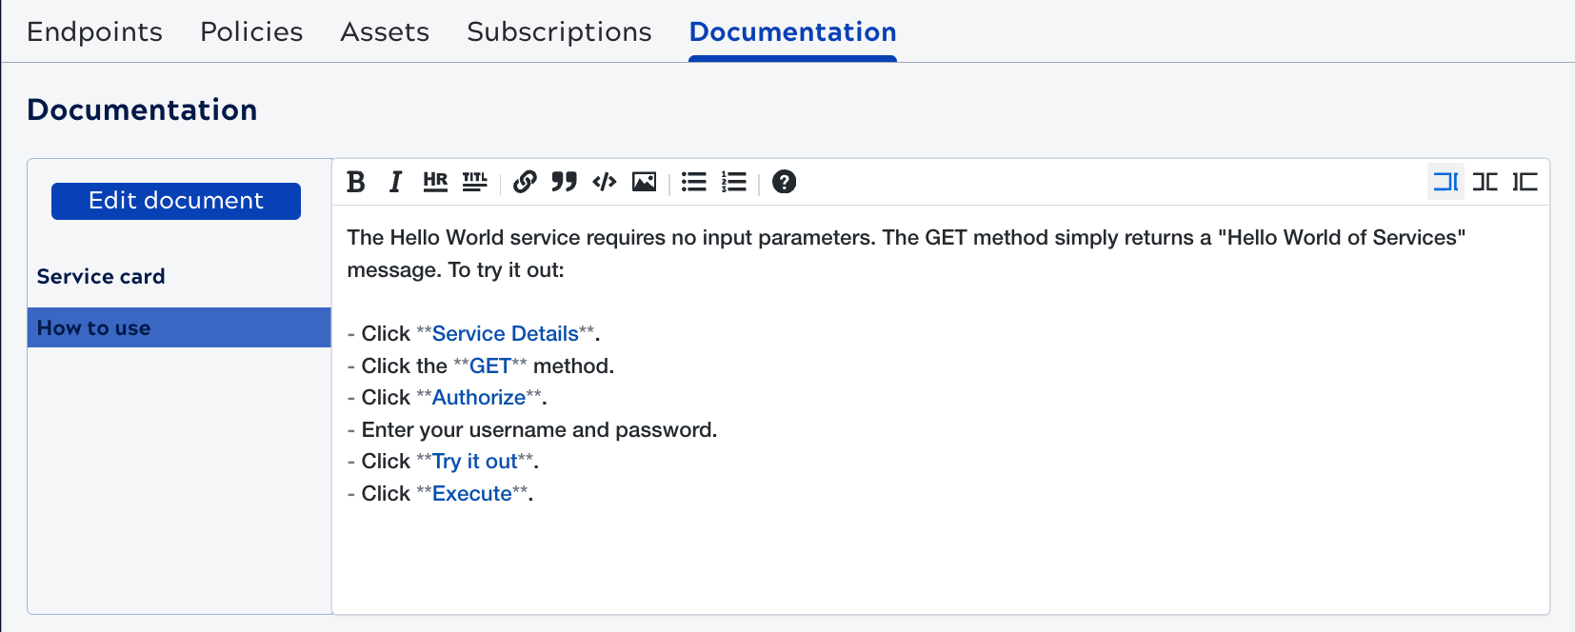Insert horizontal rule with HR icon

tap(435, 182)
